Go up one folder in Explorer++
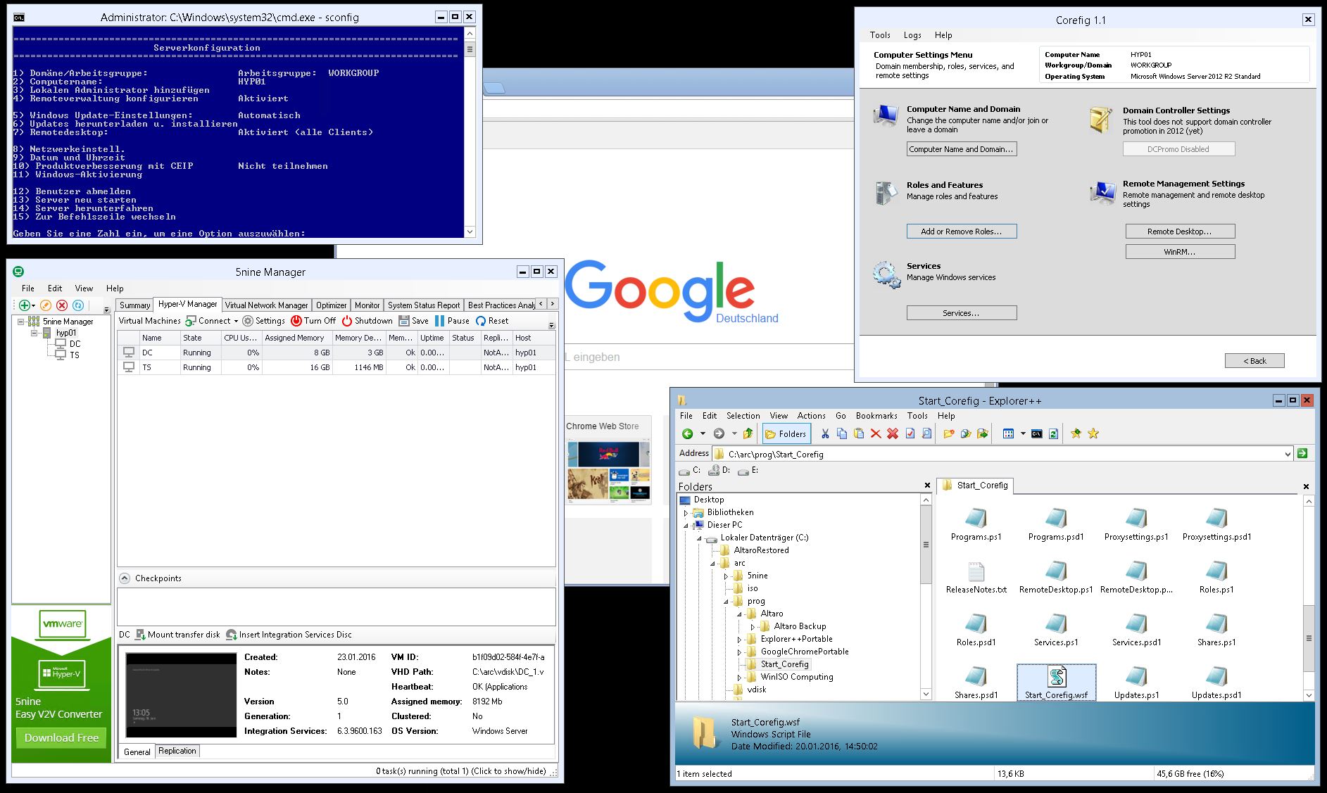 pyautogui.click(x=748, y=433)
